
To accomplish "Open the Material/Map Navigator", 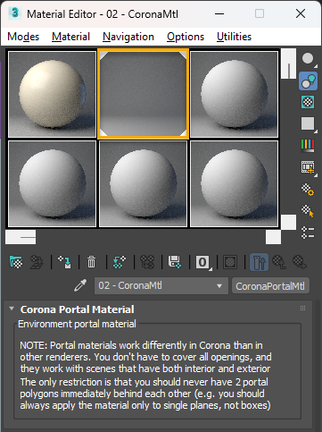I will coord(308,233).
